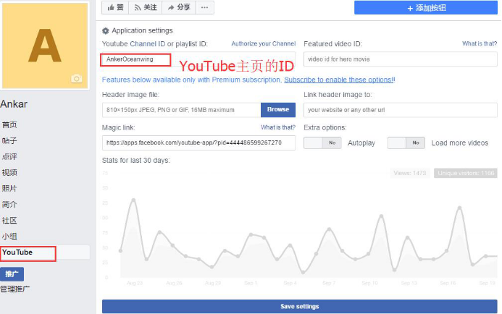Focus the Header image file field
The height and width of the screenshot is (314, 502).
point(182,110)
